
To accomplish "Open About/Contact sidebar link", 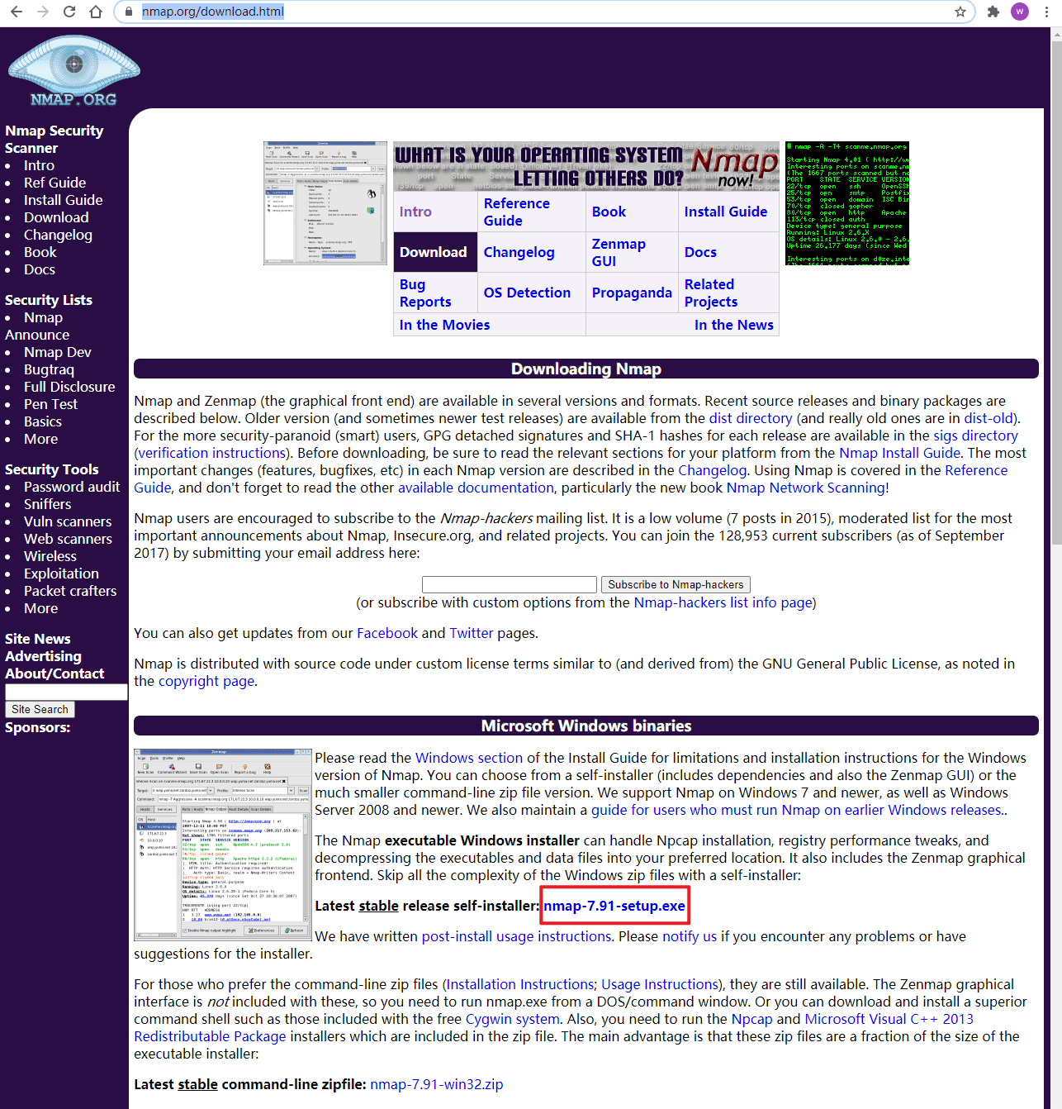I will pos(55,673).
